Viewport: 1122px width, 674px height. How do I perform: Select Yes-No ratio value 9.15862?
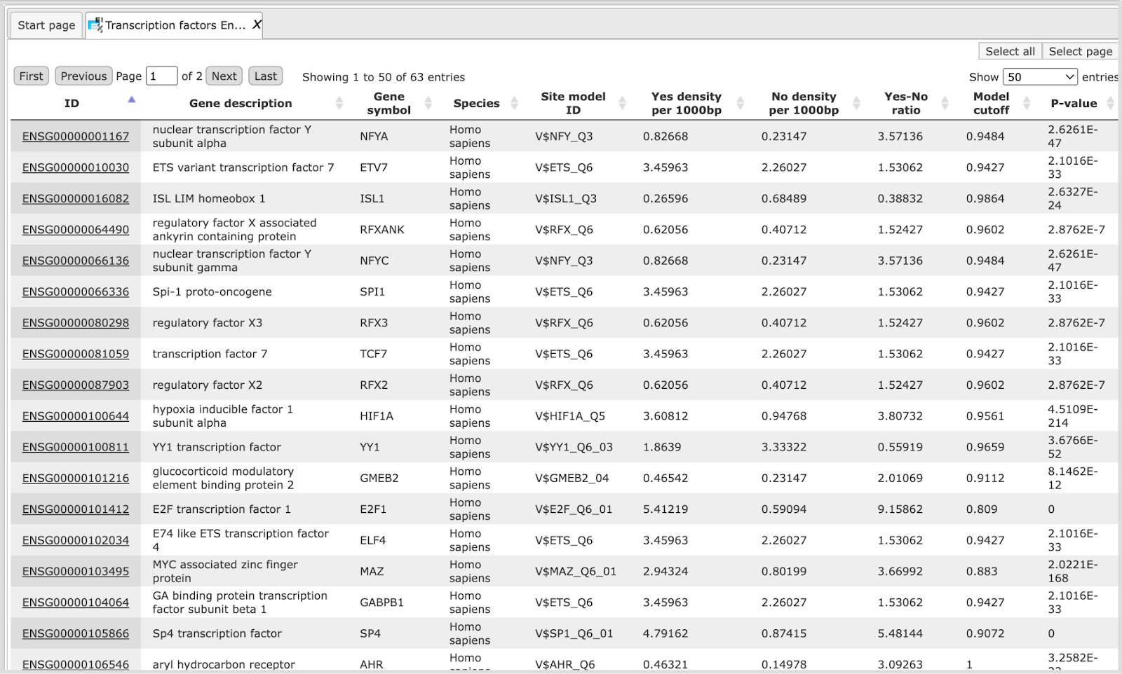[900, 509]
